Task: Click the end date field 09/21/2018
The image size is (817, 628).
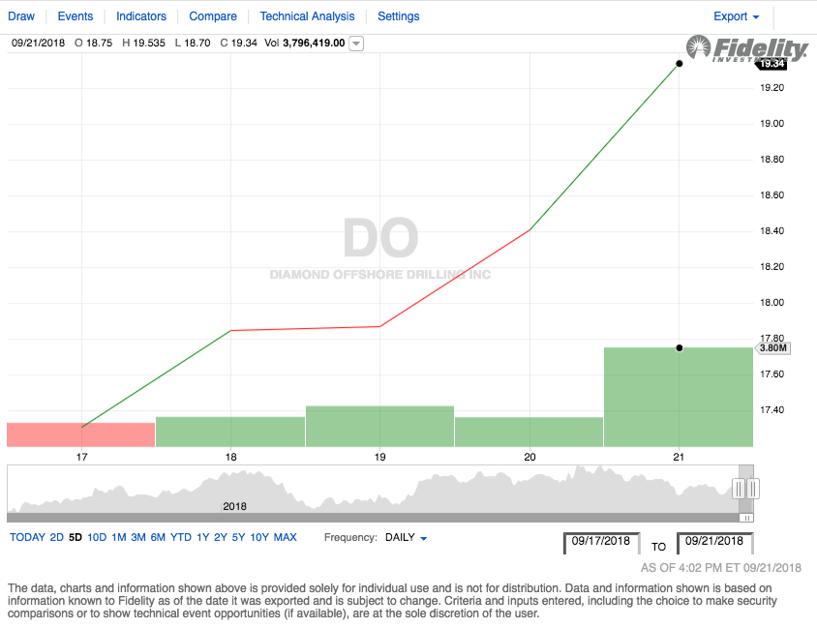Action: pos(714,543)
